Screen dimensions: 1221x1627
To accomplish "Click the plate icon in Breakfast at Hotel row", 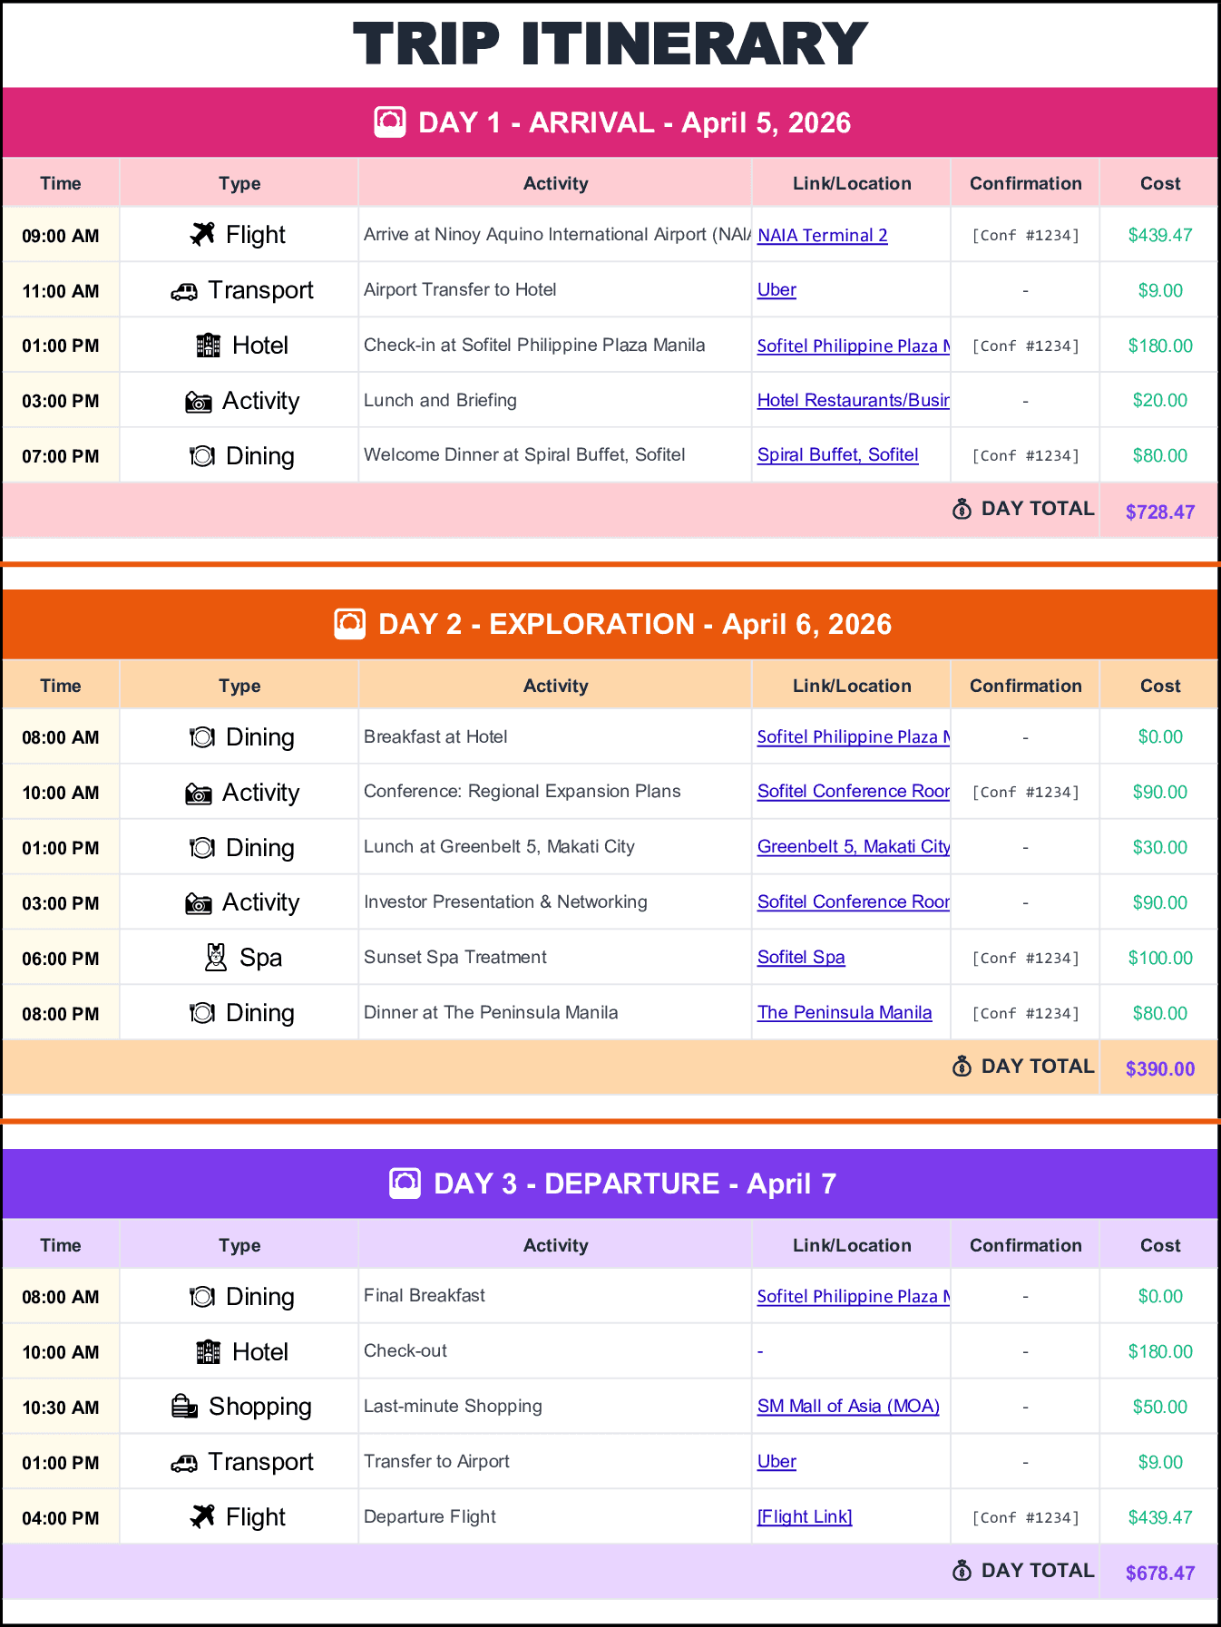I will (202, 737).
